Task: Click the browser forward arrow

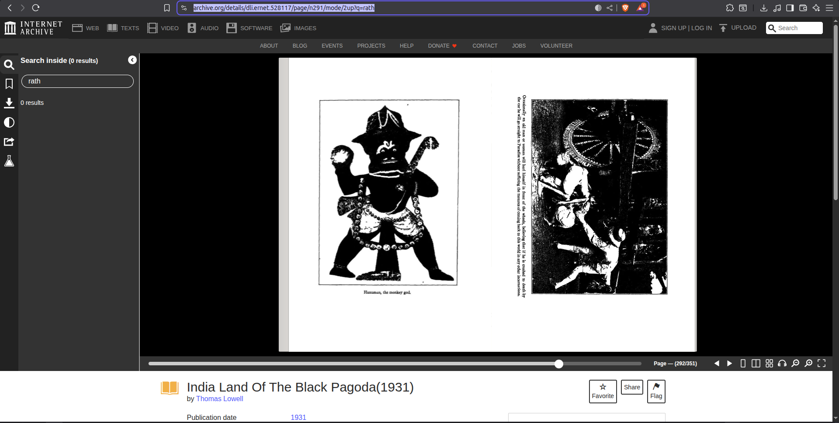Action: [23, 8]
